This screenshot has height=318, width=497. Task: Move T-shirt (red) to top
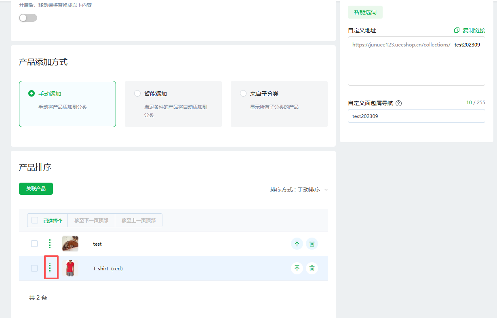pos(297,268)
